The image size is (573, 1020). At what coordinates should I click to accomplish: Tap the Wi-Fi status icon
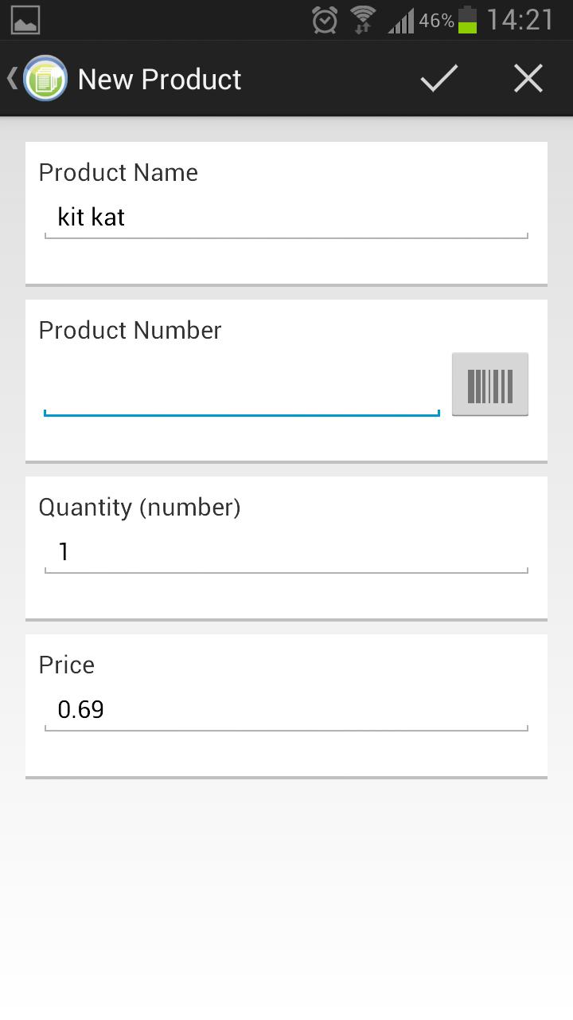coord(364,20)
